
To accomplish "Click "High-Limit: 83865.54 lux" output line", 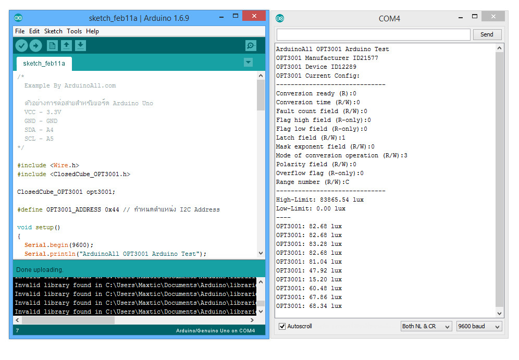I will tap(320, 200).
